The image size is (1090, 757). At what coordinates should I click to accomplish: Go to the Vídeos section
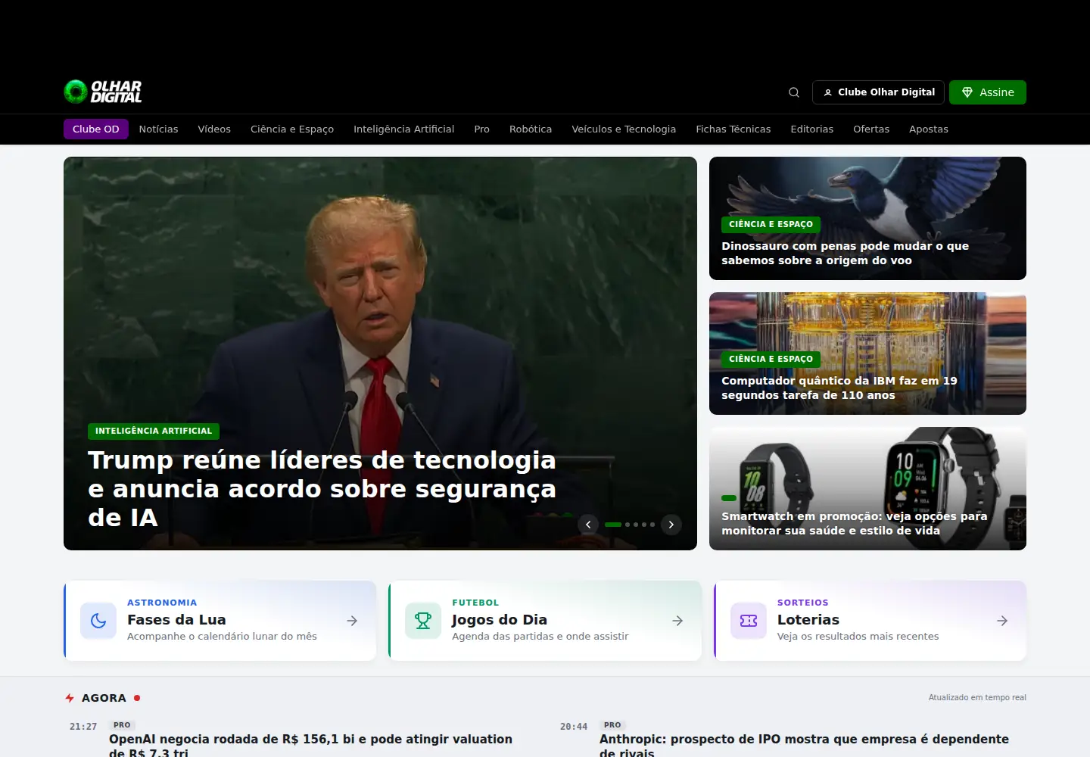pos(214,129)
